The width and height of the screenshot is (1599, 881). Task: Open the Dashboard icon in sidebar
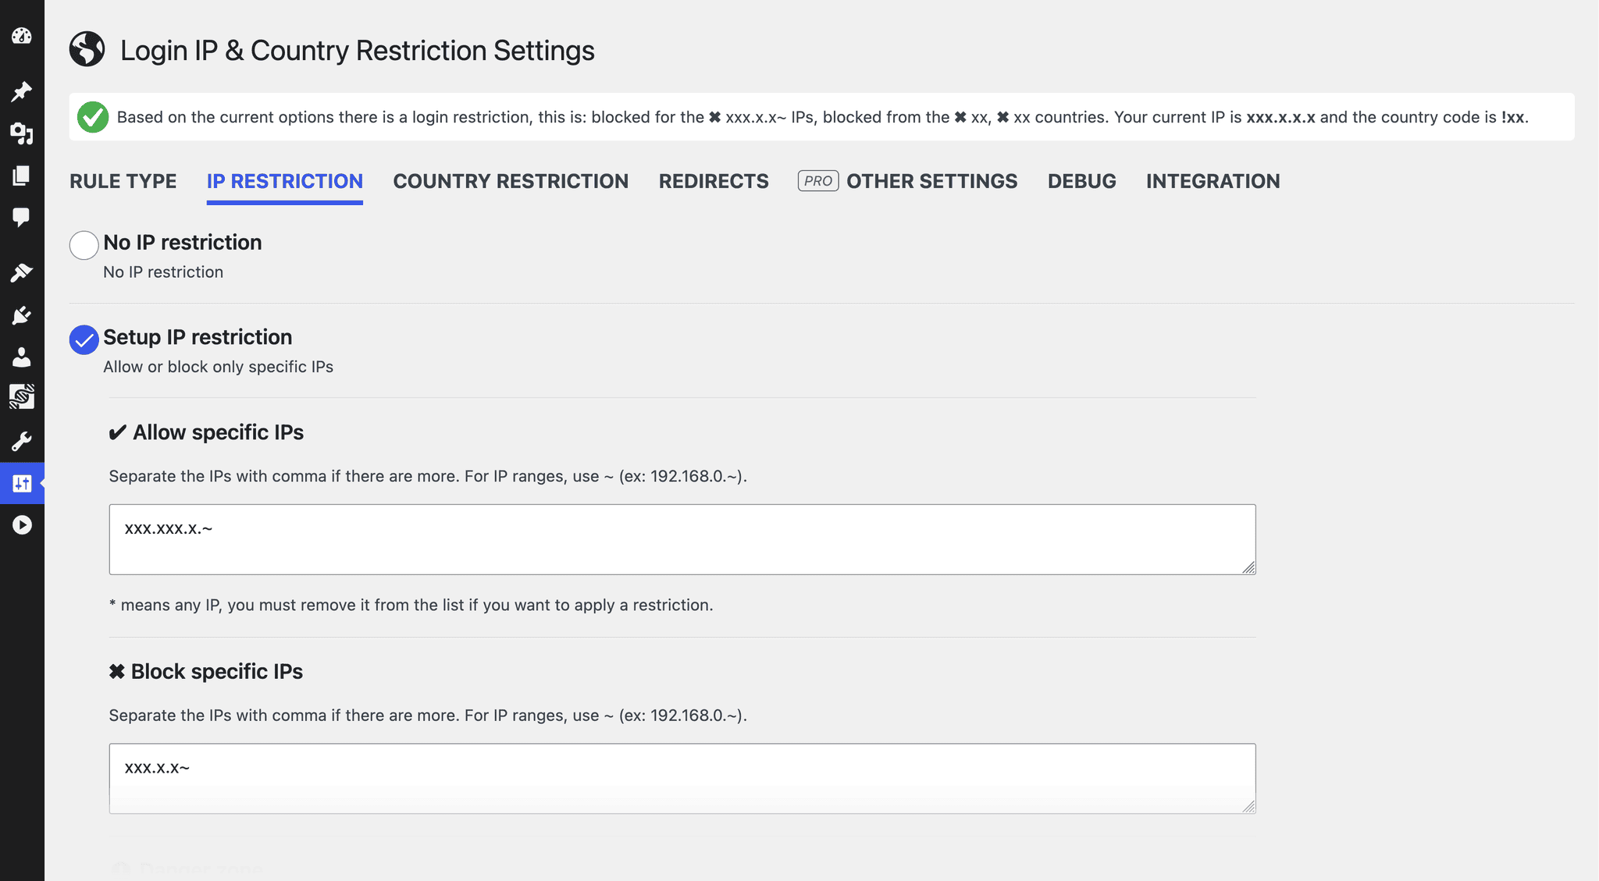22,36
